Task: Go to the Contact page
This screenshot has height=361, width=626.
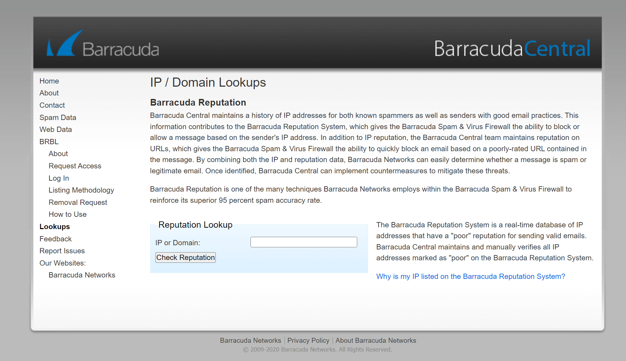Action: click(52, 105)
